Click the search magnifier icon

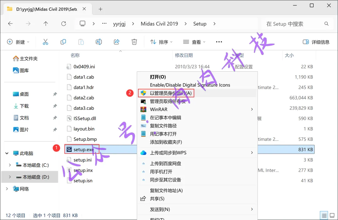click(326, 24)
